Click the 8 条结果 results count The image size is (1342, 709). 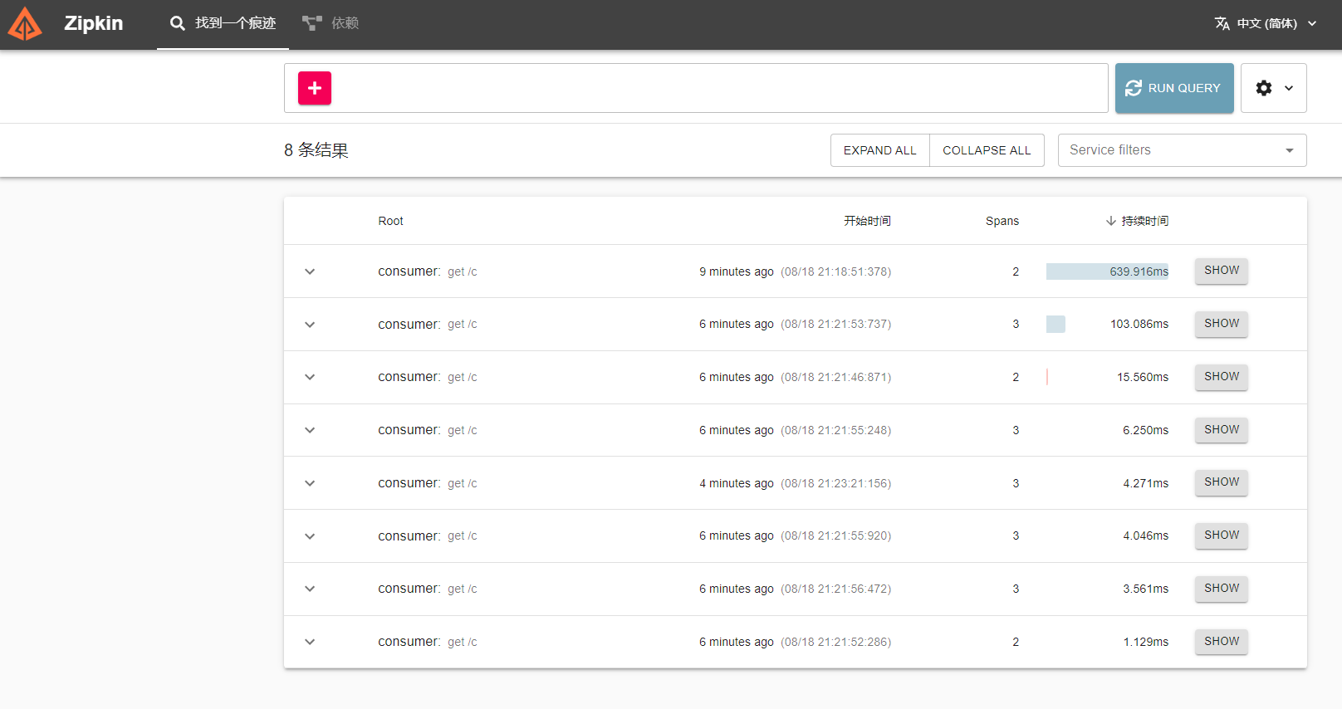(x=316, y=150)
